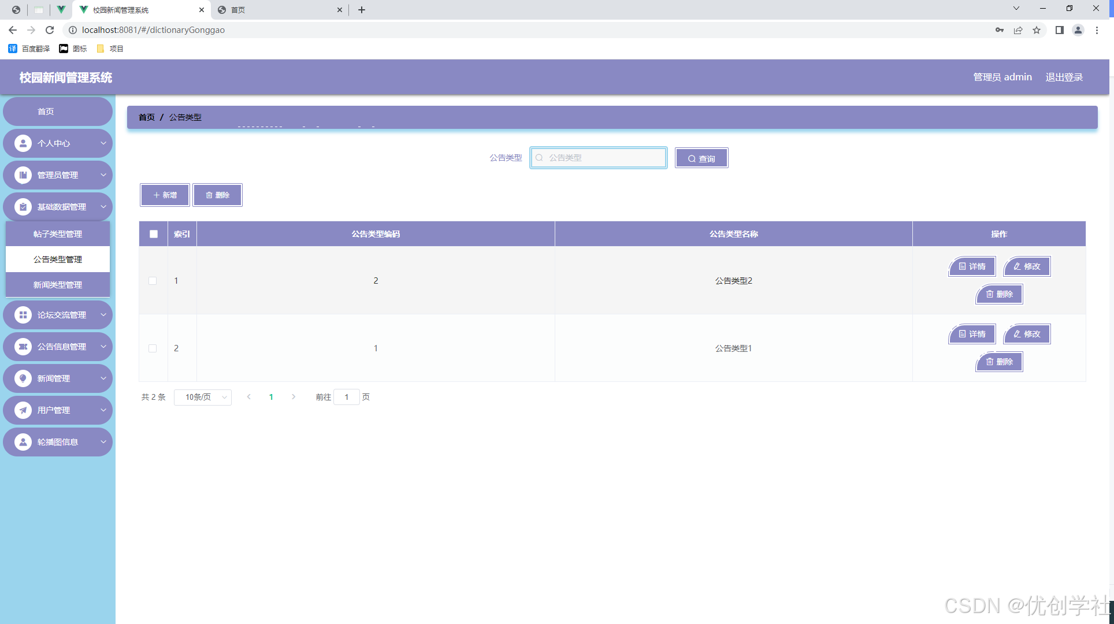Viewport: 1114px width, 624px height.
Task: Click the 用户管理 paper plane icon
Action: click(x=23, y=410)
